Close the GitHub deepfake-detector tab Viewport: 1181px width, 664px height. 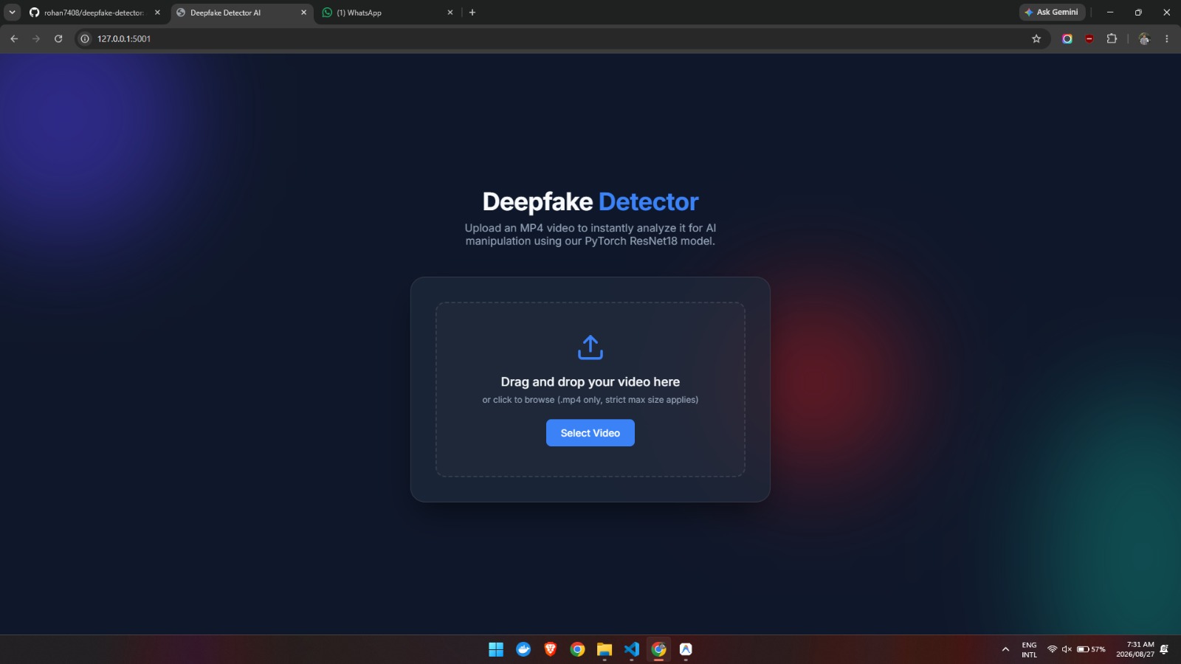tap(157, 13)
